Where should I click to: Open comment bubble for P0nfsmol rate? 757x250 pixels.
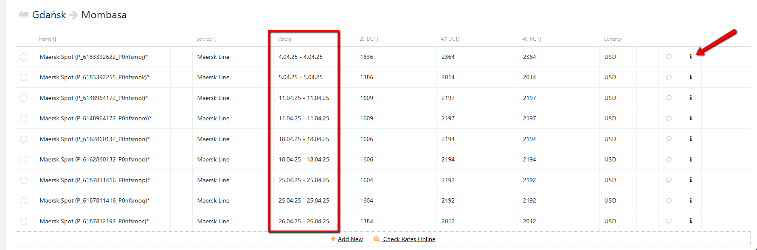[x=669, y=98]
